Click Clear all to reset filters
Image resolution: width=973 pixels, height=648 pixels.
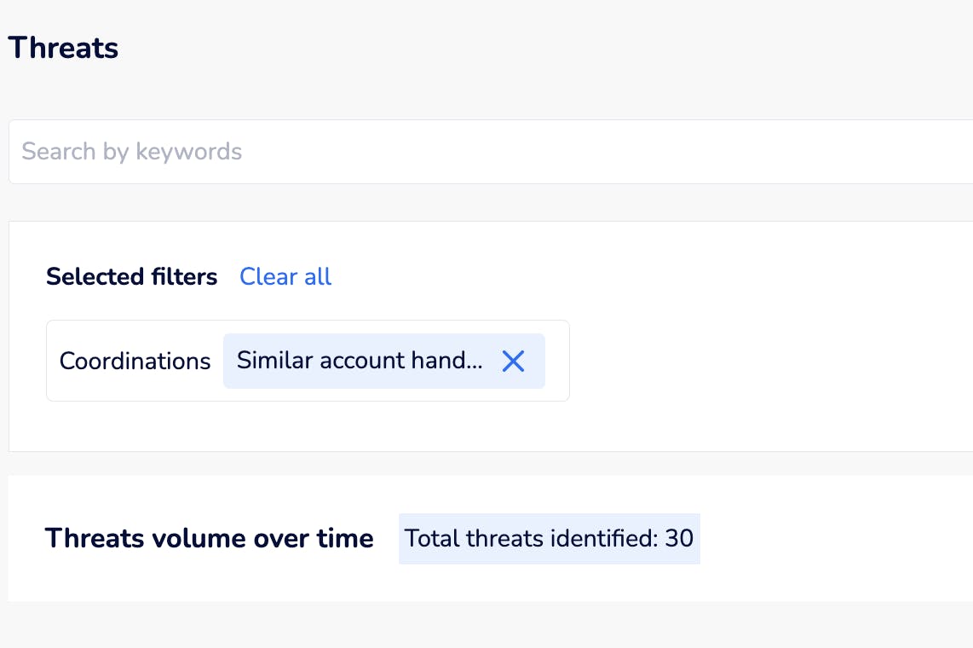[285, 276]
